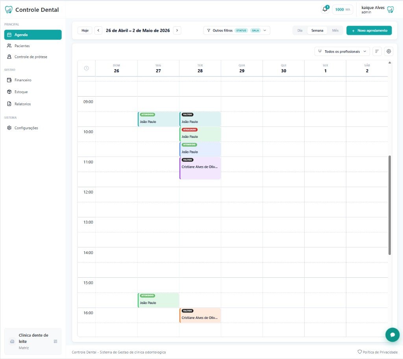This screenshot has height=359, width=403.
Task: Open agenda settings gear icon
Action: [x=388, y=51]
